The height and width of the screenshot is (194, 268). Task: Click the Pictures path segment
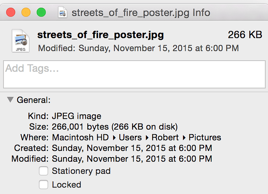[x=205, y=137]
